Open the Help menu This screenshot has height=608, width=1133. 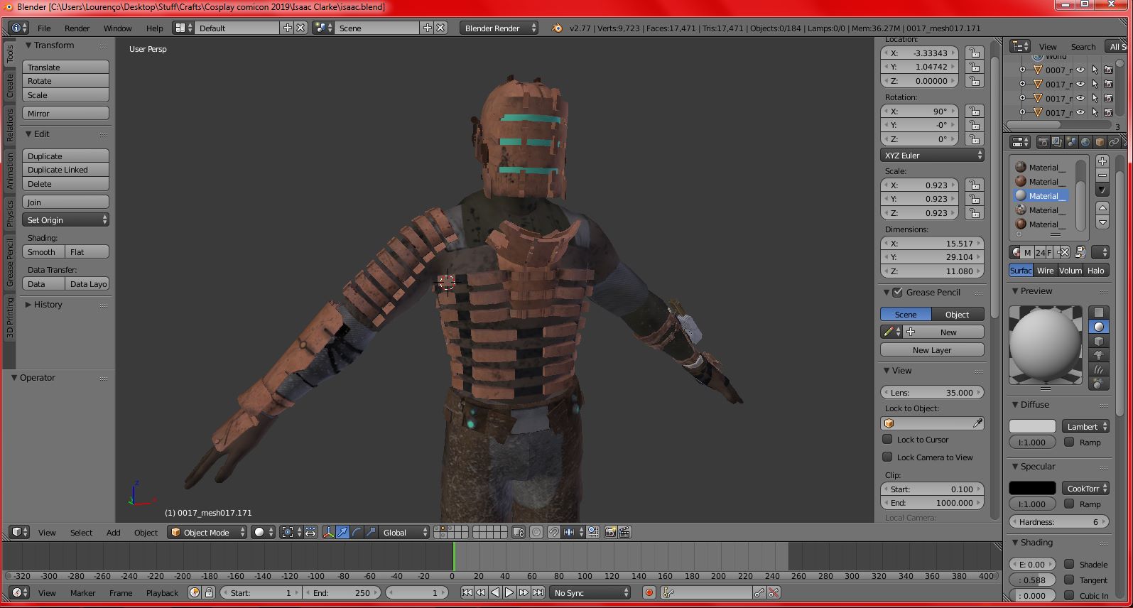pyautogui.click(x=154, y=28)
